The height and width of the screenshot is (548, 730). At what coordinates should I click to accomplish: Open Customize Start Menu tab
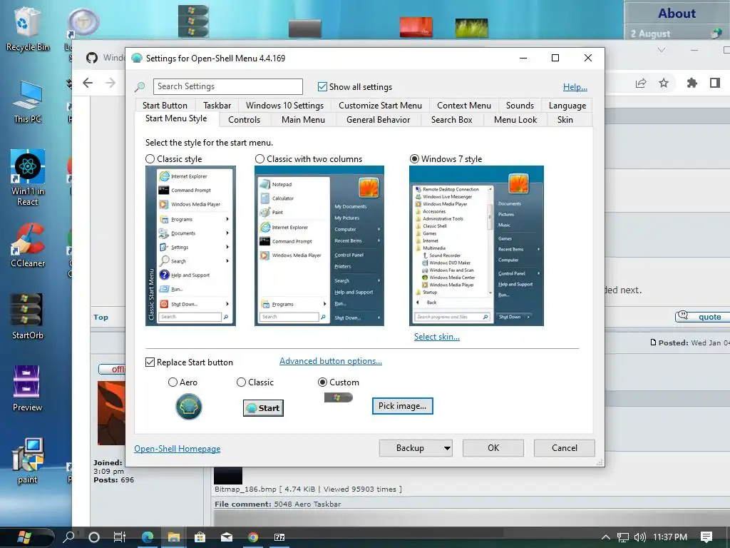(x=380, y=106)
